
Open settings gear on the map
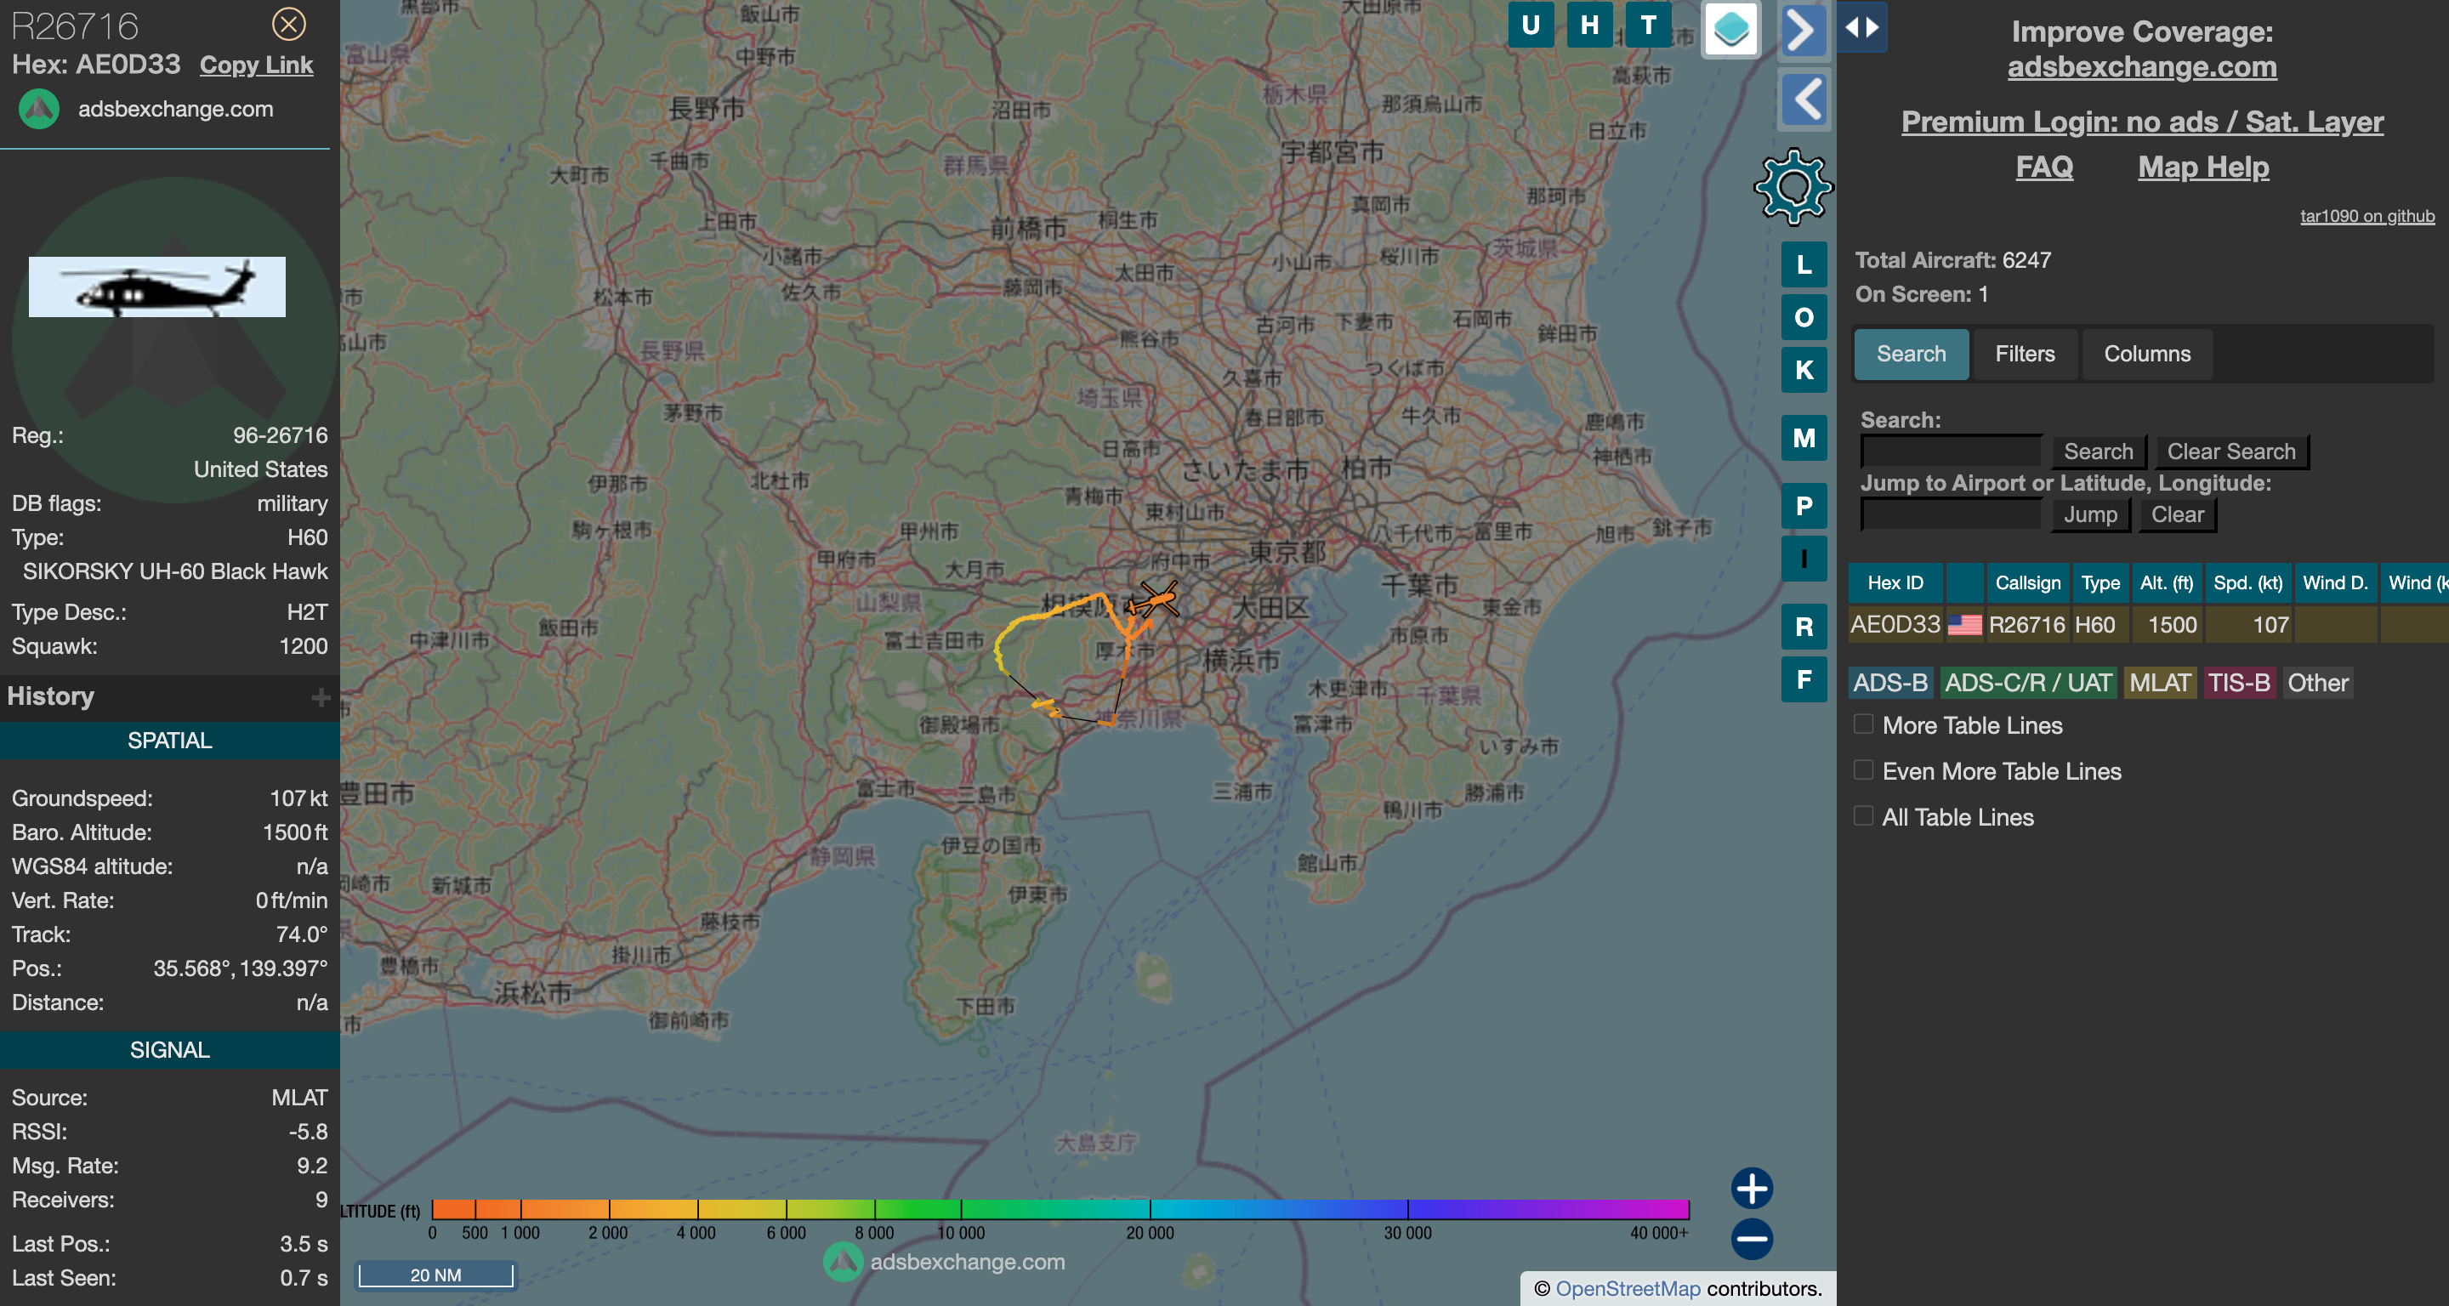tap(1793, 187)
